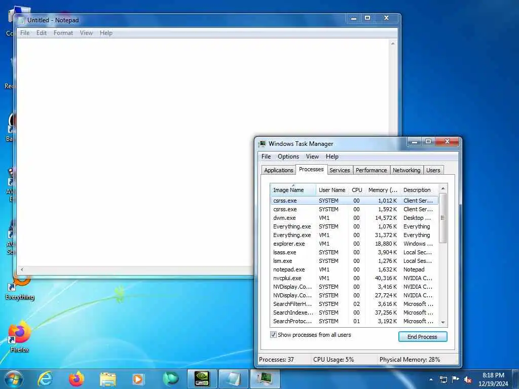Screen dimensions: 519x389
Task: Open Notepad File menu
Action: click(25, 33)
